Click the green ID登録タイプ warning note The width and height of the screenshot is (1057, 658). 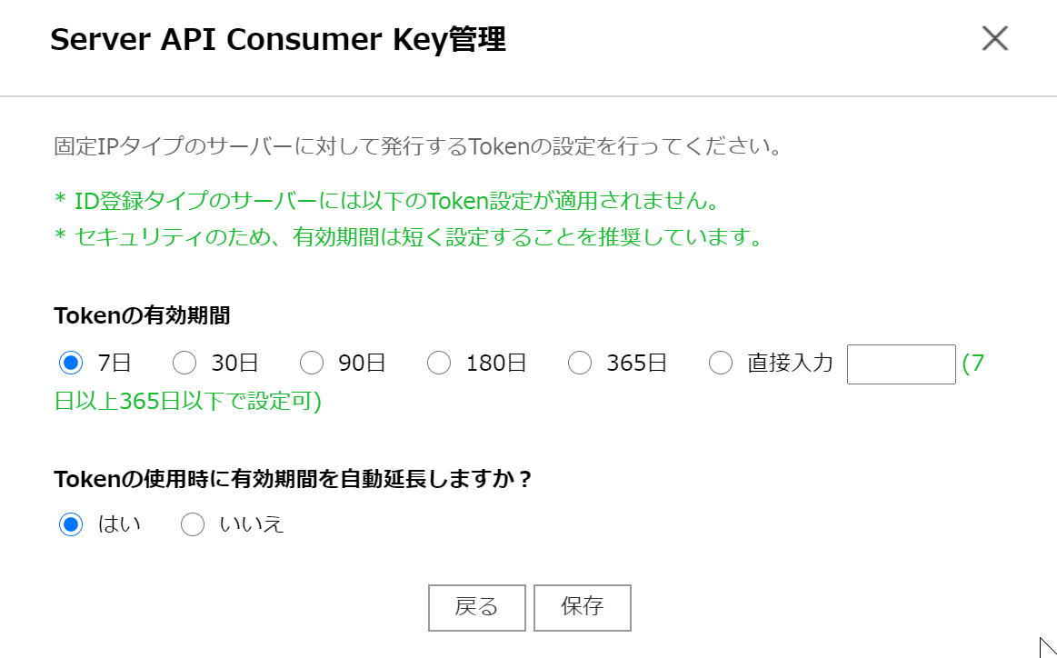point(382,201)
